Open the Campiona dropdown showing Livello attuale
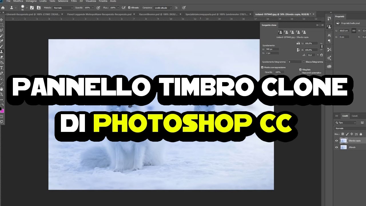This screenshot has width=366, height=206. [163, 8]
